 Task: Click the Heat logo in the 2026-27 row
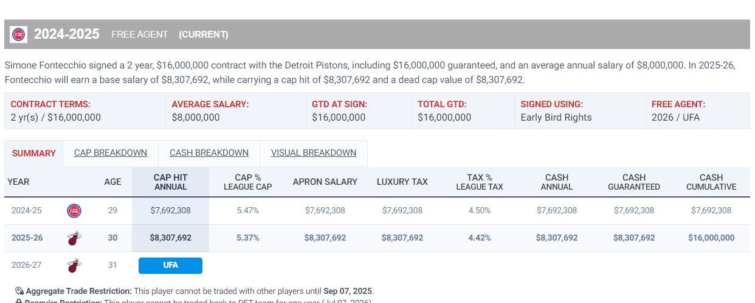(74, 265)
